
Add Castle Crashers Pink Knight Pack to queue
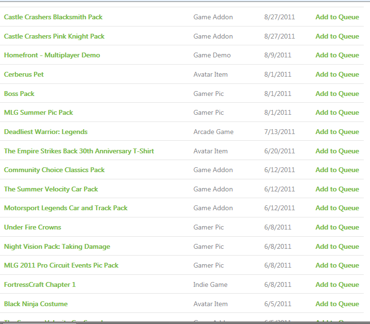(x=337, y=37)
